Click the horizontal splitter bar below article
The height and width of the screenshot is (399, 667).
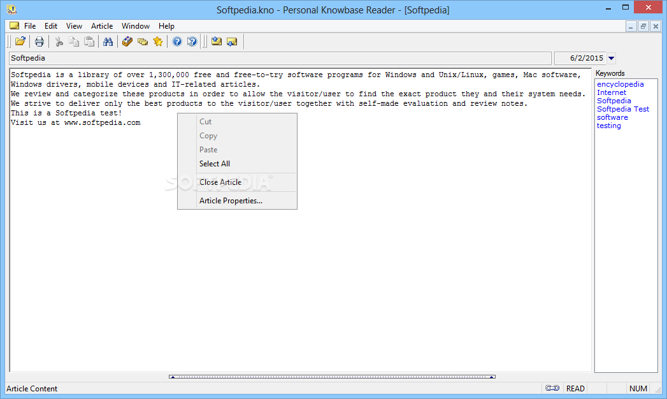[x=332, y=377]
